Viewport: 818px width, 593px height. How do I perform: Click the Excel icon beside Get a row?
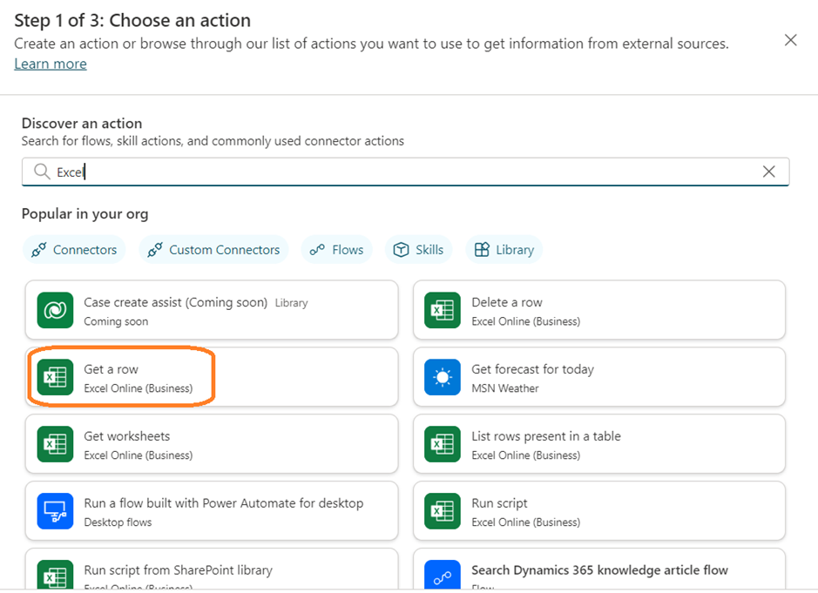[x=55, y=378]
